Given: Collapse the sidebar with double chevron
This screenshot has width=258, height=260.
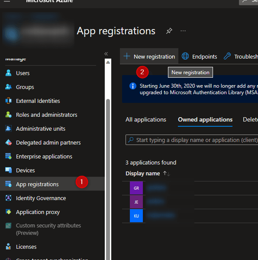Looking at the screenshot, I should click(106, 54).
